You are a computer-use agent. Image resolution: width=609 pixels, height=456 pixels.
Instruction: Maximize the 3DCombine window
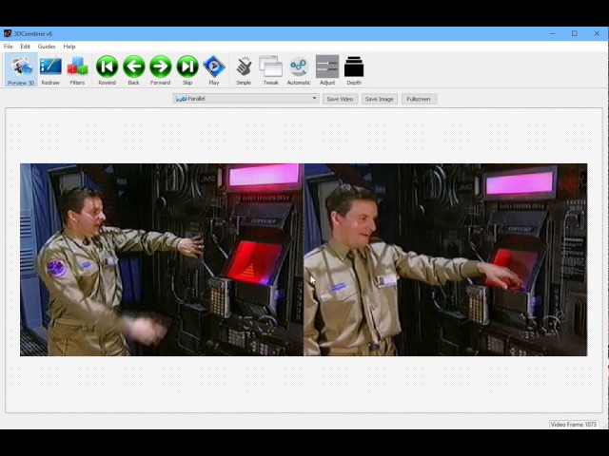pyautogui.click(x=575, y=34)
